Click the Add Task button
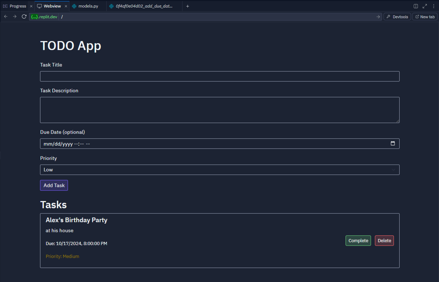The height and width of the screenshot is (282, 439). click(54, 185)
